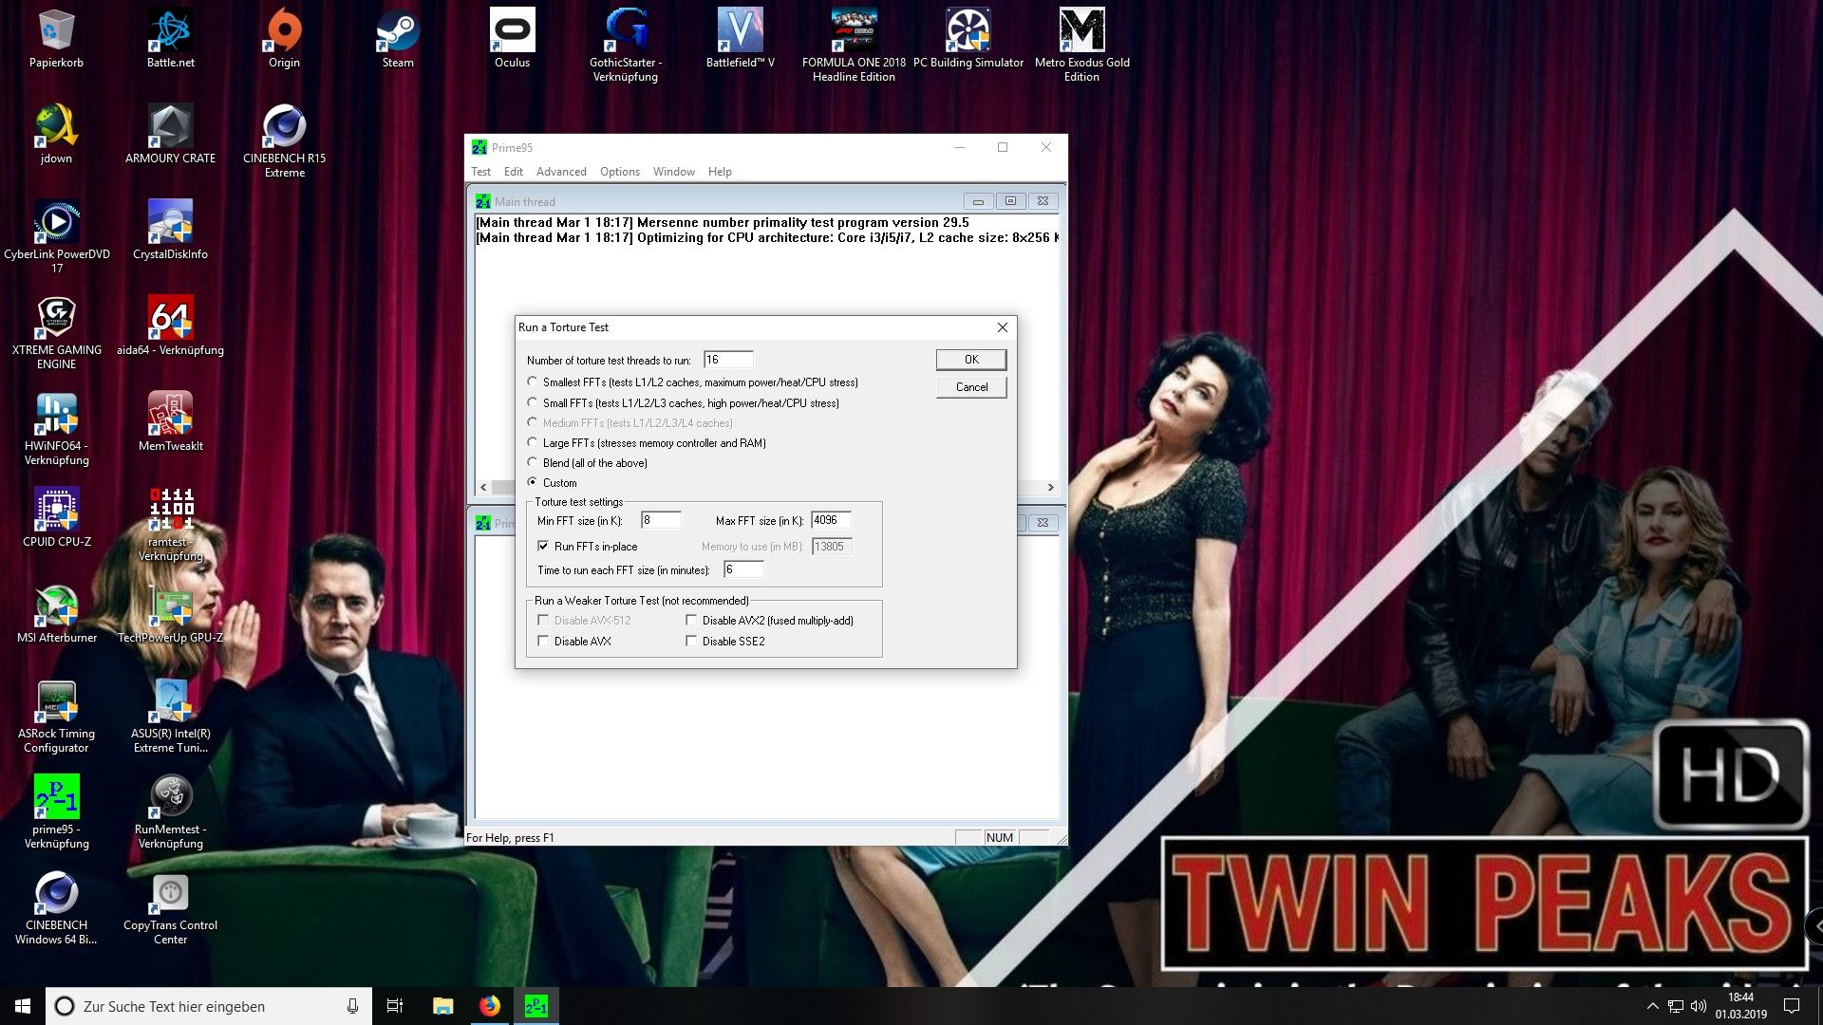Image resolution: width=1823 pixels, height=1025 pixels.
Task: Open the Options menu in Prime95
Action: pos(620,172)
